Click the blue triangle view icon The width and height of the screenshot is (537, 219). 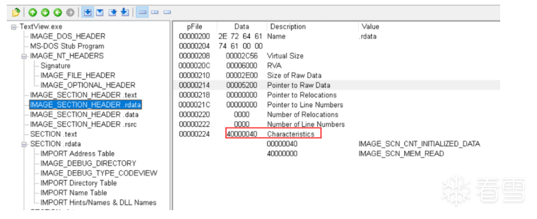pyautogui.click(x=100, y=13)
